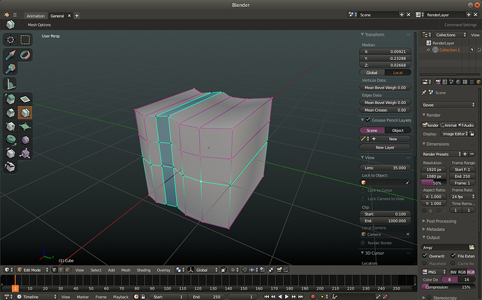
Task: Adjust the Compression slider
Action: [448, 287]
